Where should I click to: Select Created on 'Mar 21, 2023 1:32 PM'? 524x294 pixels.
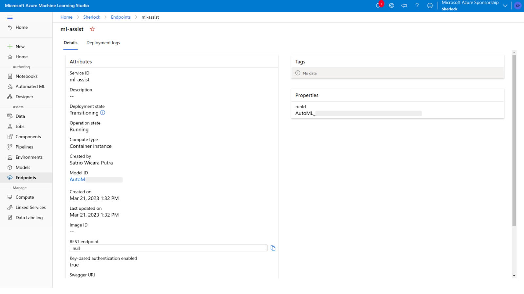(x=94, y=198)
